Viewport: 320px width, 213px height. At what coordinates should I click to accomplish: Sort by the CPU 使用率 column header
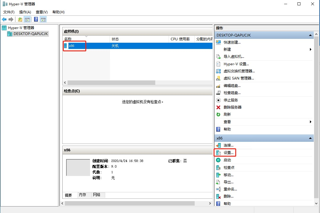pos(181,39)
